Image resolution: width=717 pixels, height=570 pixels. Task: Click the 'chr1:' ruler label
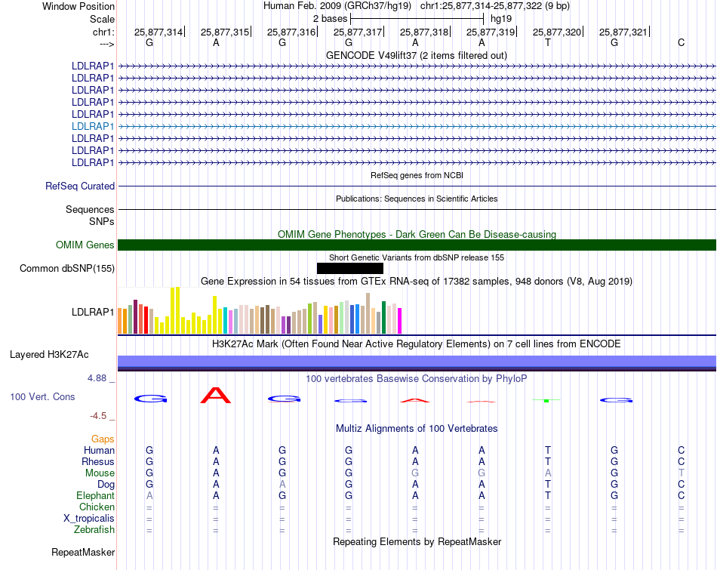click(103, 32)
